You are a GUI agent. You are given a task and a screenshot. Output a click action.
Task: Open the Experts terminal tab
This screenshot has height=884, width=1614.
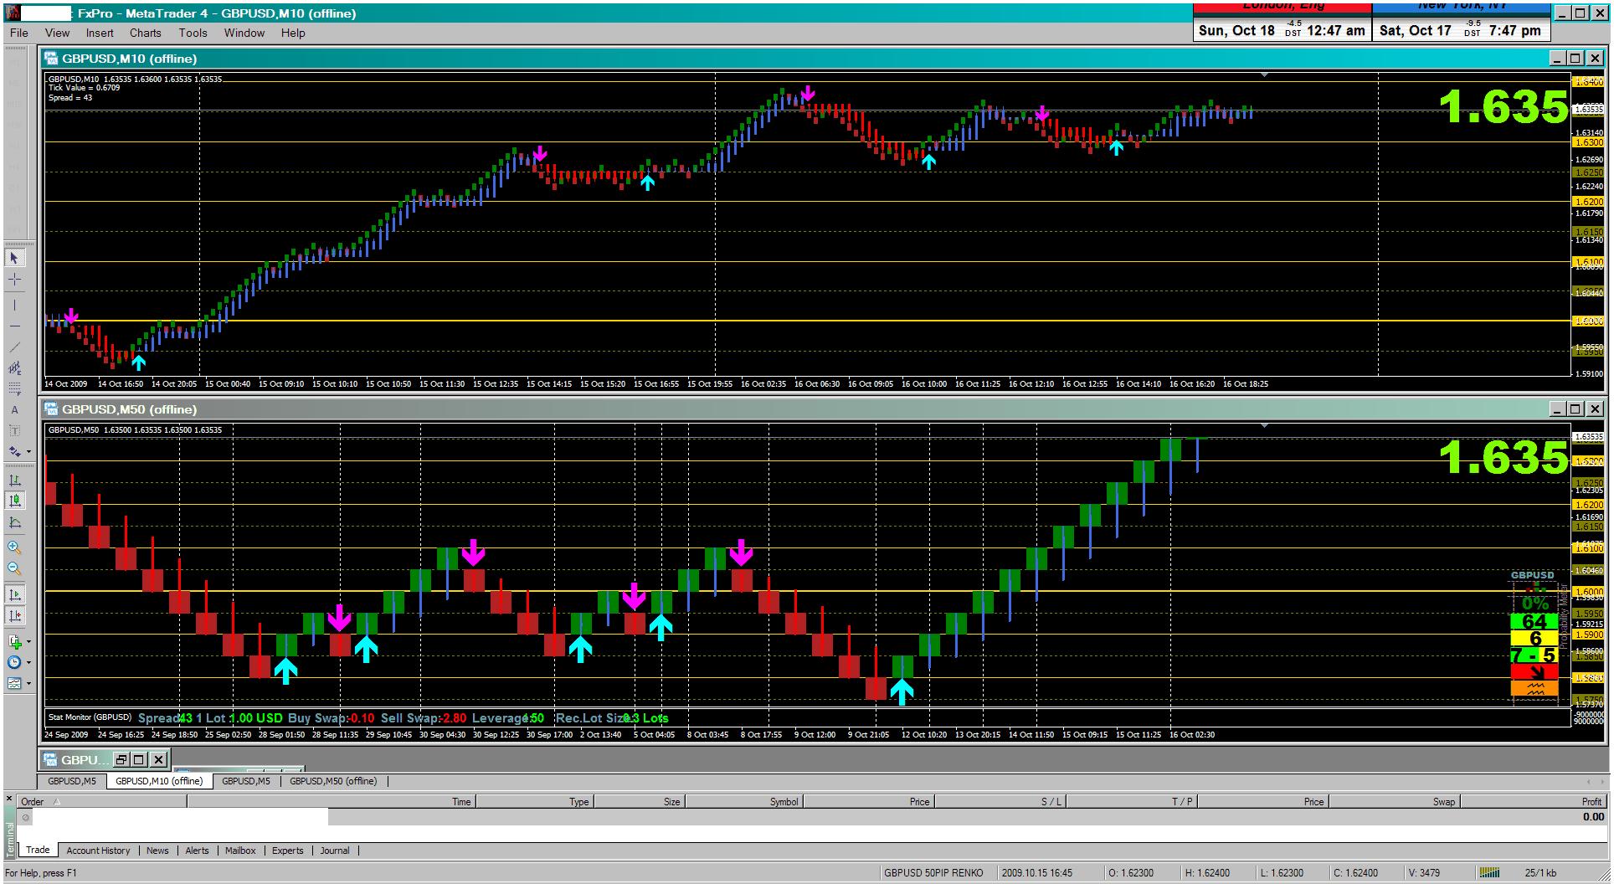coord(287,851)
